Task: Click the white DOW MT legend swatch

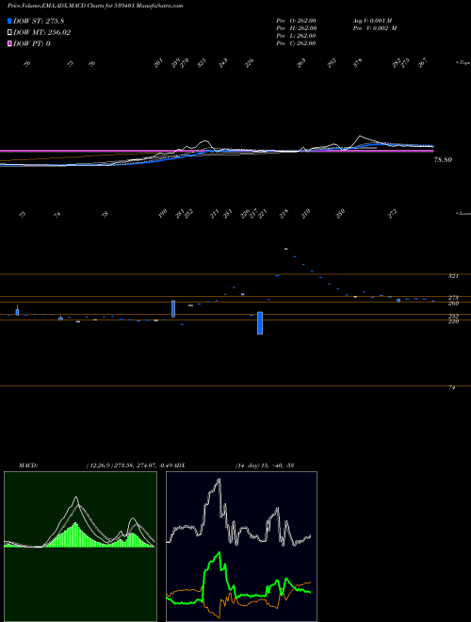Action: pyautogui.click(x=10, y=32)
